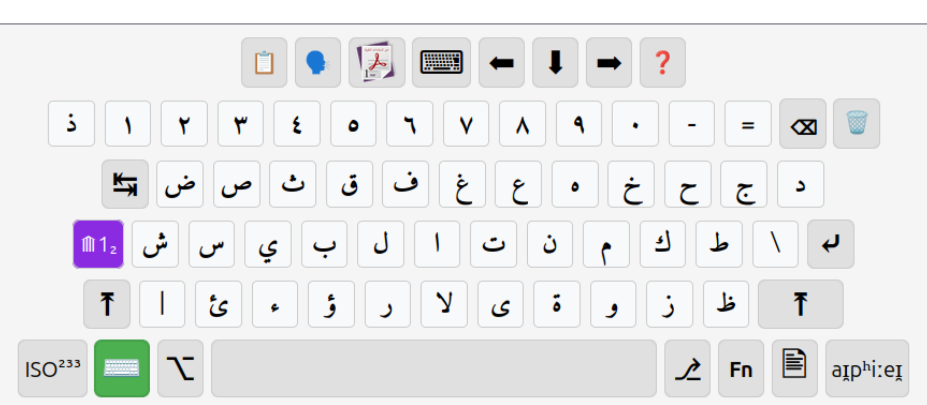Click the left arrow button
This screenshot has height=405, width=927.
[x=501, y=63]
